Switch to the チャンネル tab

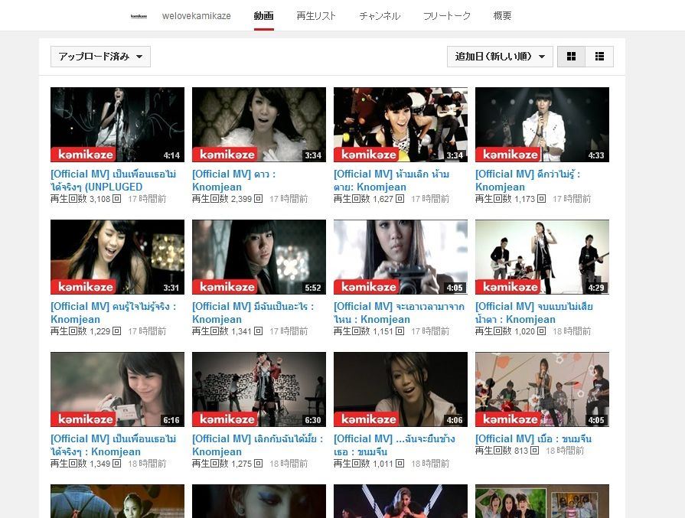[x=379, y=16]
